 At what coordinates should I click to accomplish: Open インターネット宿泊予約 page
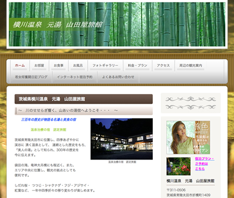click(75, 77)
